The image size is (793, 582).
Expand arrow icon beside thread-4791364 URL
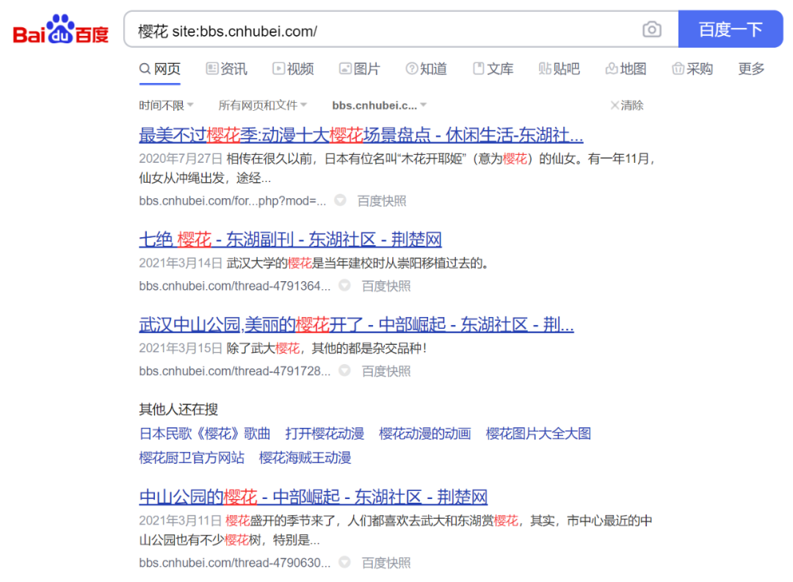pos(344,285)
